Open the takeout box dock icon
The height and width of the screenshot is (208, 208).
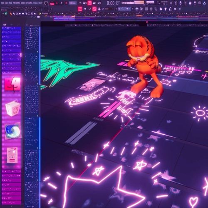[13, 109]
